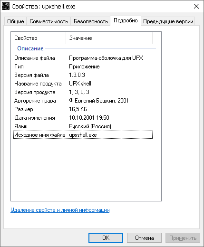Click original filename value upxshell.exe
Viewport: 204px width, 247px height.
83,135
